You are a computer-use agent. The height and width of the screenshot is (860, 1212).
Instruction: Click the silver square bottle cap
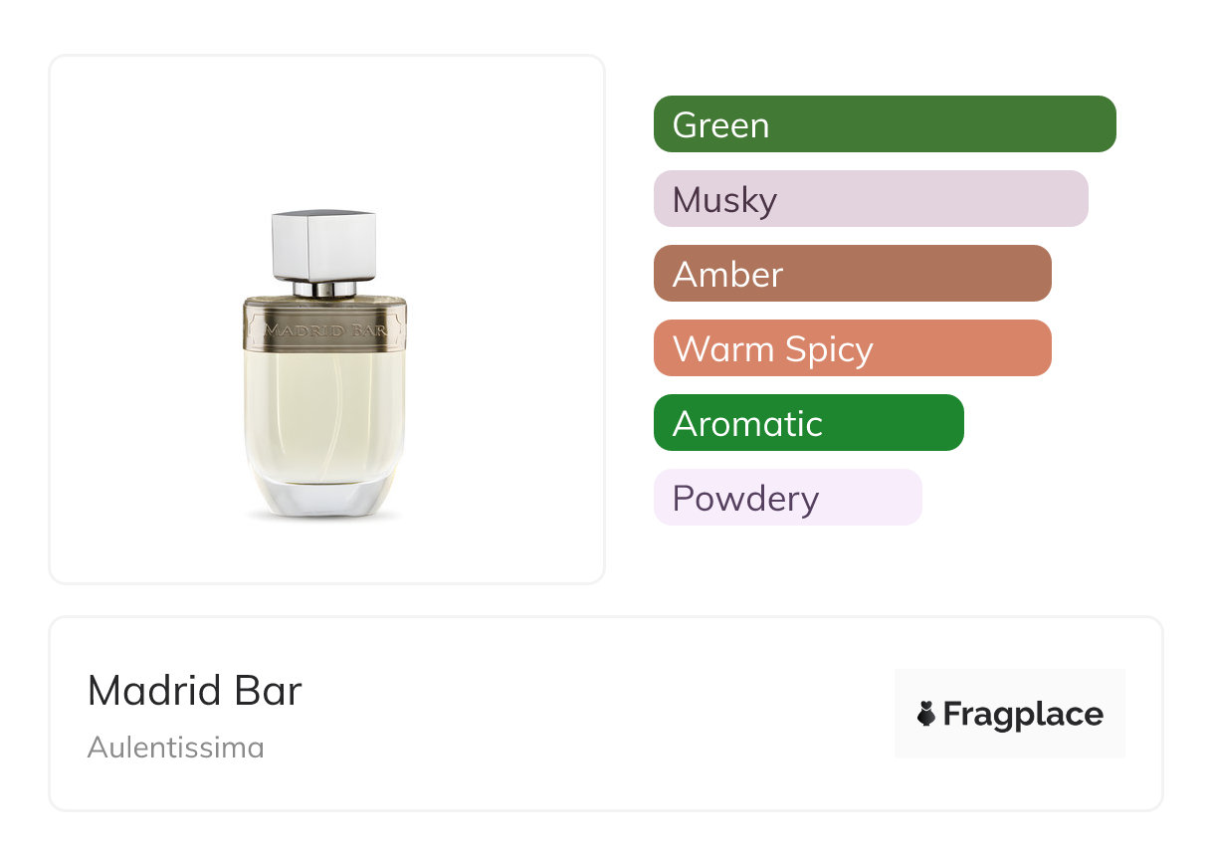[324, 245]
